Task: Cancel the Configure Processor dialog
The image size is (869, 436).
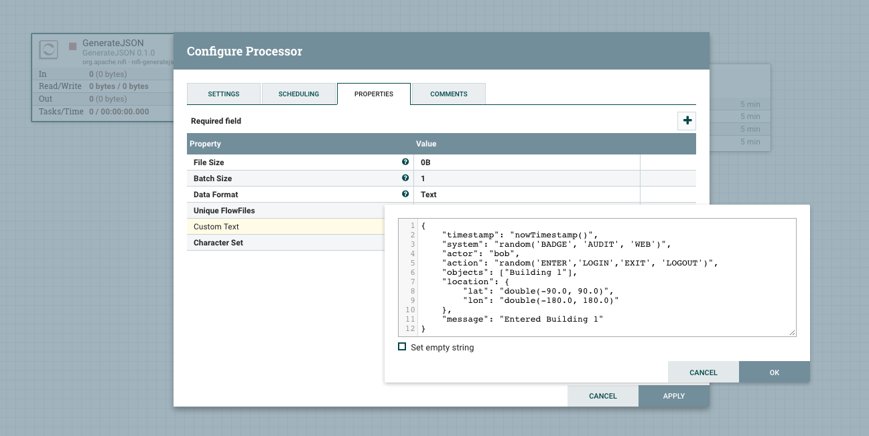Action: click(603, 396)
